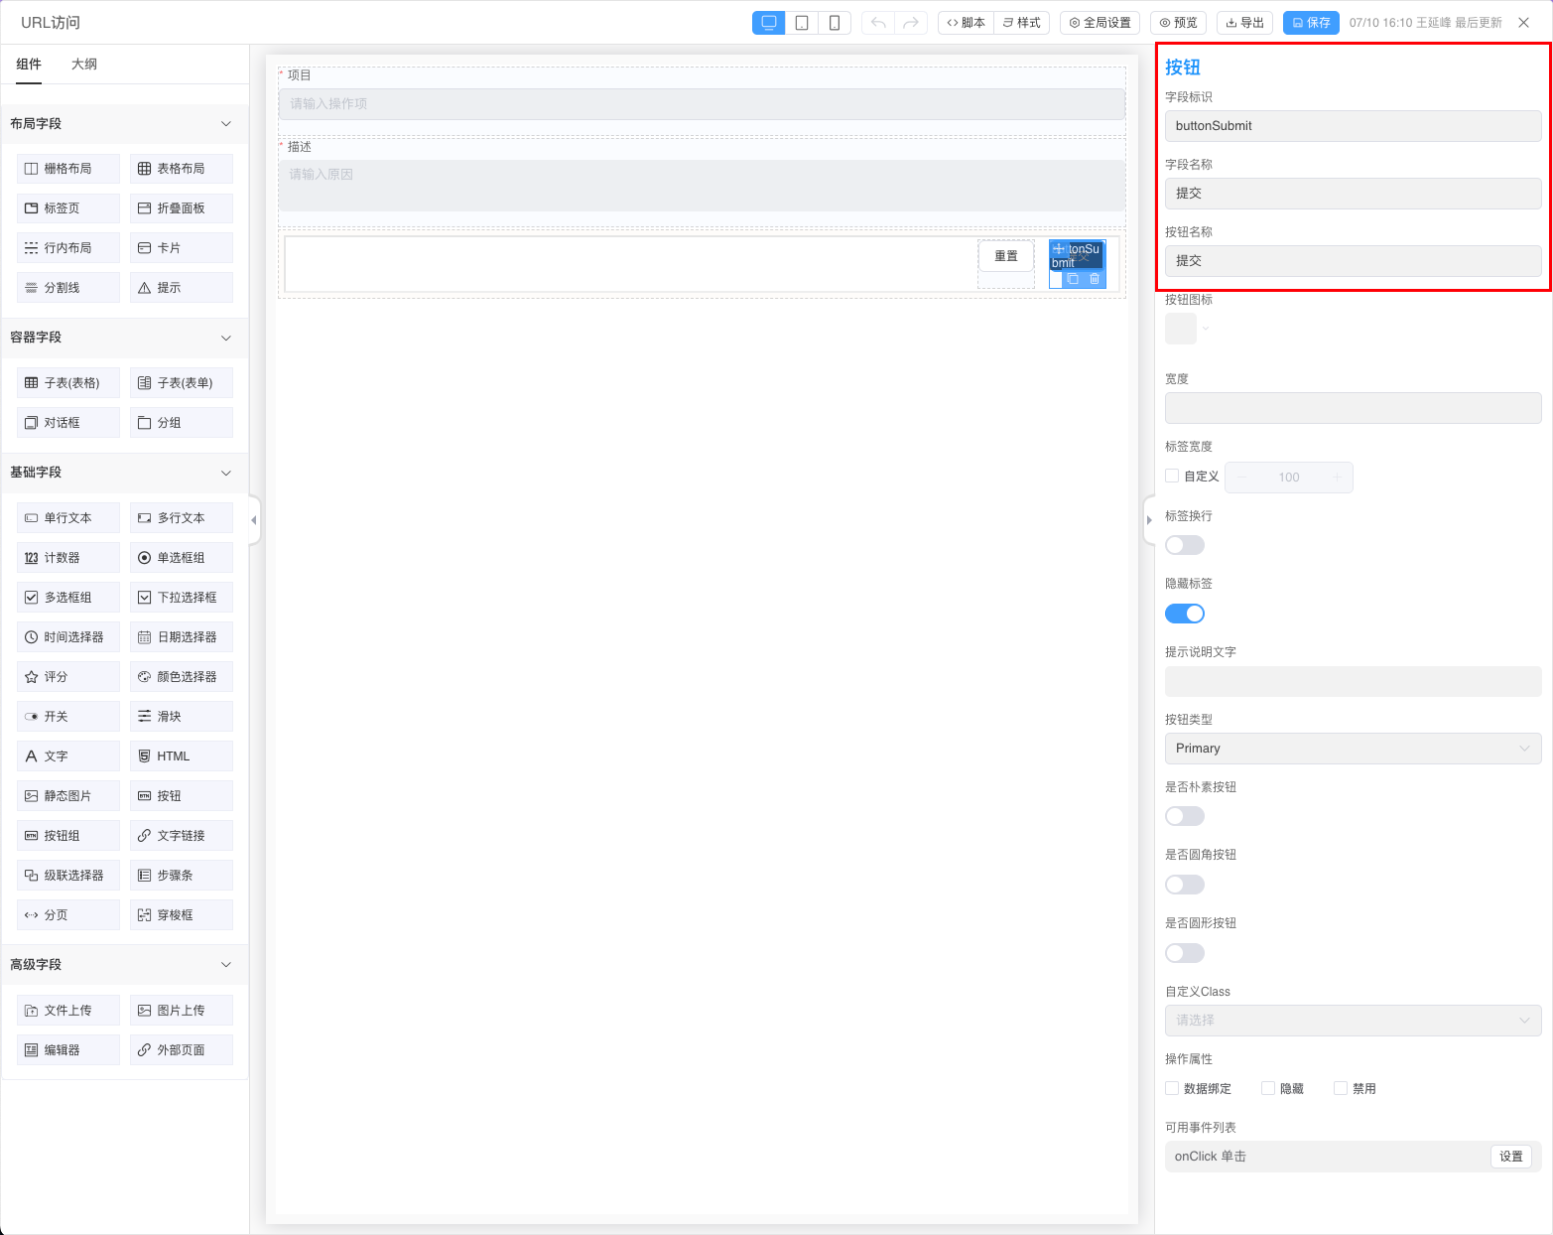This screenshot has height=1235, width=1553.
Task: Copy selected button using duplicate icon
Action: (x=1073, y=279)
